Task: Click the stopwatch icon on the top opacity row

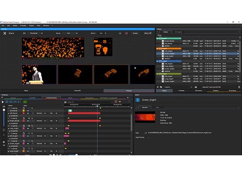Action: [x=24, y=108]
